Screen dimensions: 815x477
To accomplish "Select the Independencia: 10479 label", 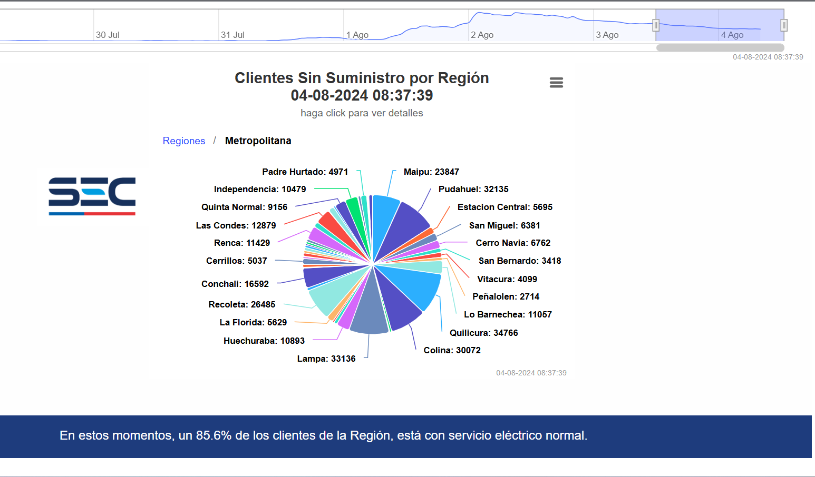I will 259,189.
